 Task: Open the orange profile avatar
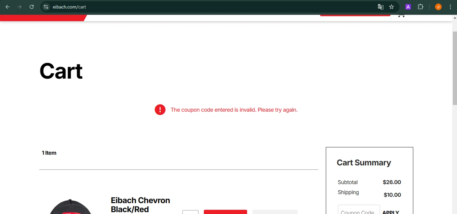(438, 7)
